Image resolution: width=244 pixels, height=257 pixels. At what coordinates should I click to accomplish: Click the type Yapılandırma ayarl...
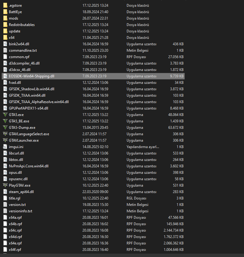point(143,147)
